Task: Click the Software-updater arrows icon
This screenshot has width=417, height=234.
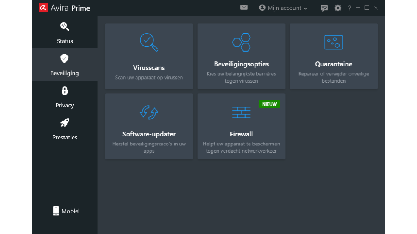Action: pyautogui.click(x=149, y=112)
